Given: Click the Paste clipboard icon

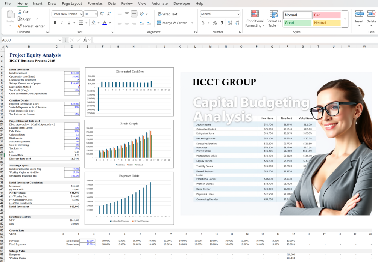Looking at the screenshot, I should [11, 14].
